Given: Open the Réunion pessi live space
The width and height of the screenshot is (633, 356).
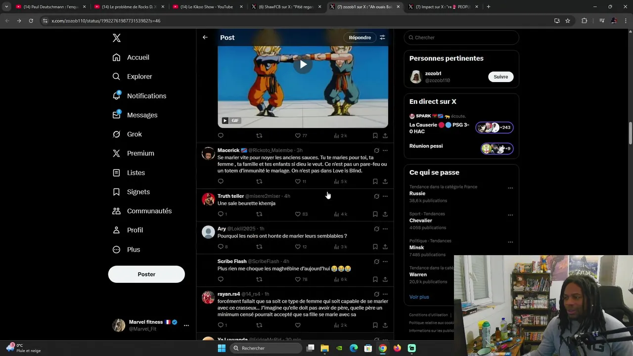Looking at the screenshot, I should (x=461, y=148).
